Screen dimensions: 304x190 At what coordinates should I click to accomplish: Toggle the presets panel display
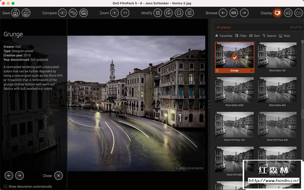pyautogui.click(x=277, y=13)
